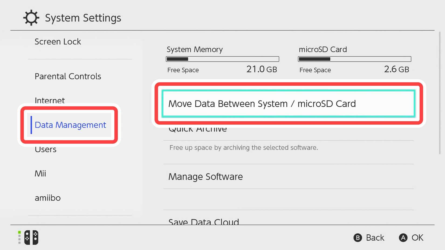Choose Move Data Between System / microSD Card
The width and height of the screenshot is (445, 250).
click(x=288, y=104)
